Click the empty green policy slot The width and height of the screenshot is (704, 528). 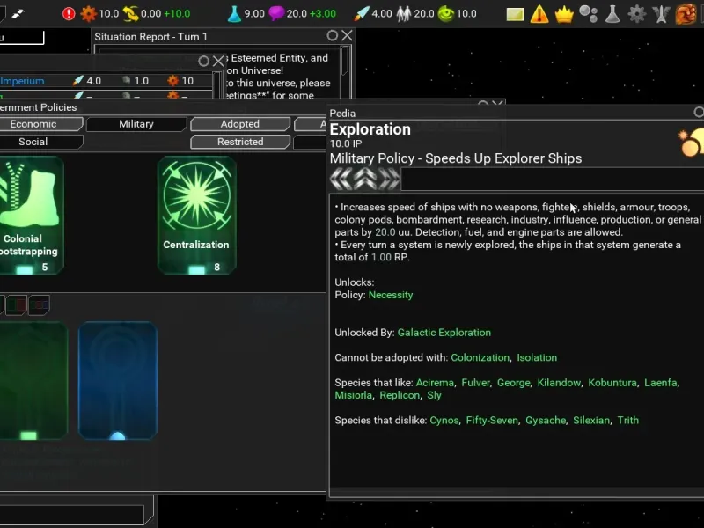click(x=32, y=380)
